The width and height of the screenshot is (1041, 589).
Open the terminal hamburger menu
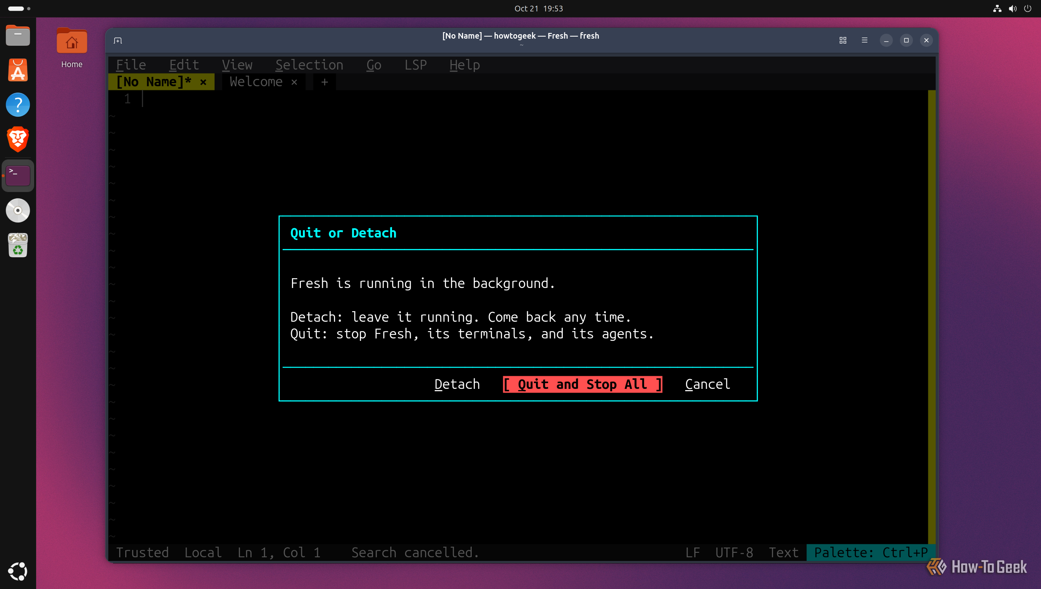(865, 40)
